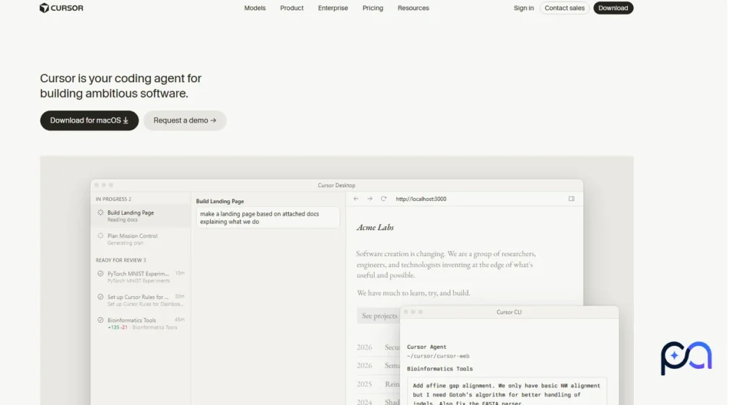Image resolution: width=739 pixels, height=405 pixels.
Task: Click the Build Landing Page chat header
Action: [x=220, y=201]
